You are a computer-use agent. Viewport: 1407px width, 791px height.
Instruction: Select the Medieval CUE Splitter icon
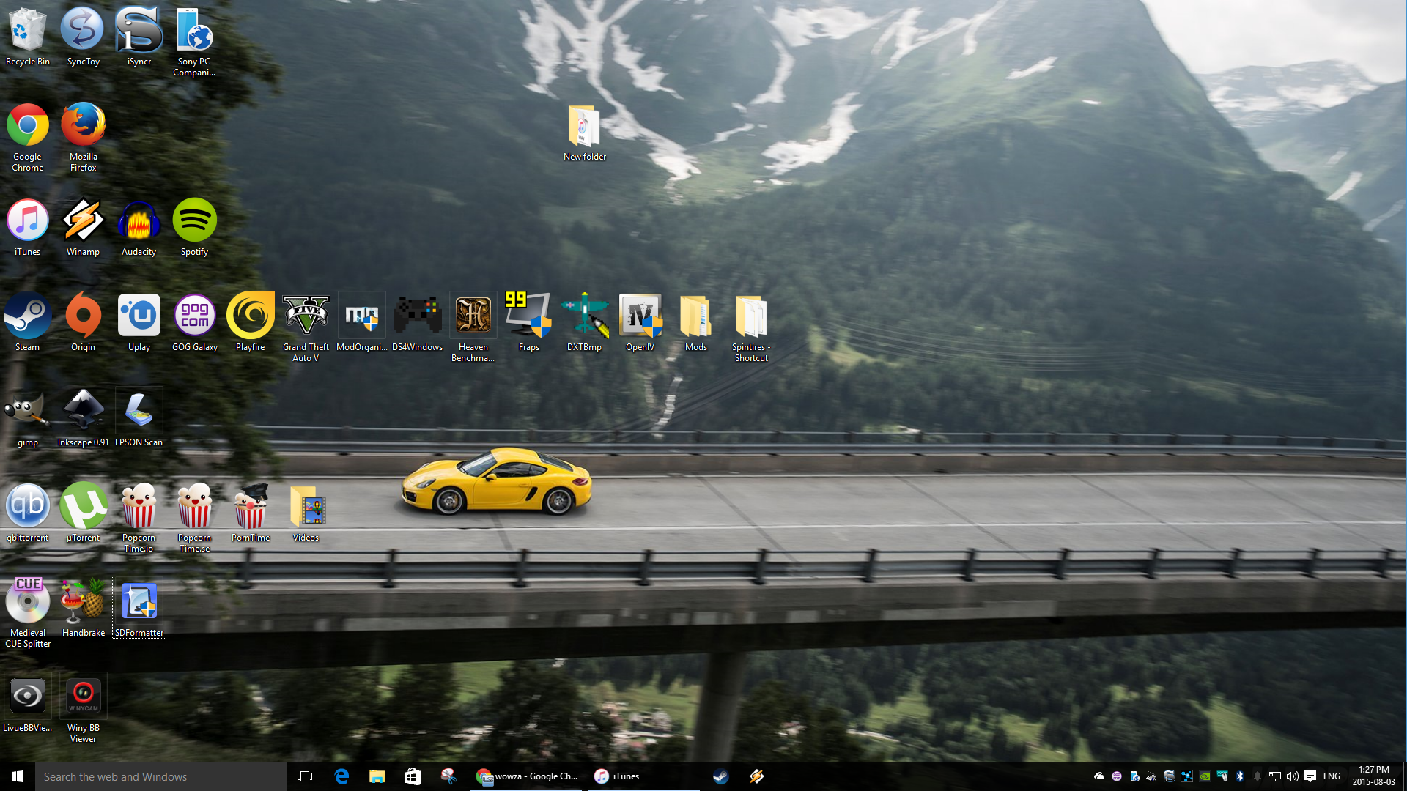point(28,613)
